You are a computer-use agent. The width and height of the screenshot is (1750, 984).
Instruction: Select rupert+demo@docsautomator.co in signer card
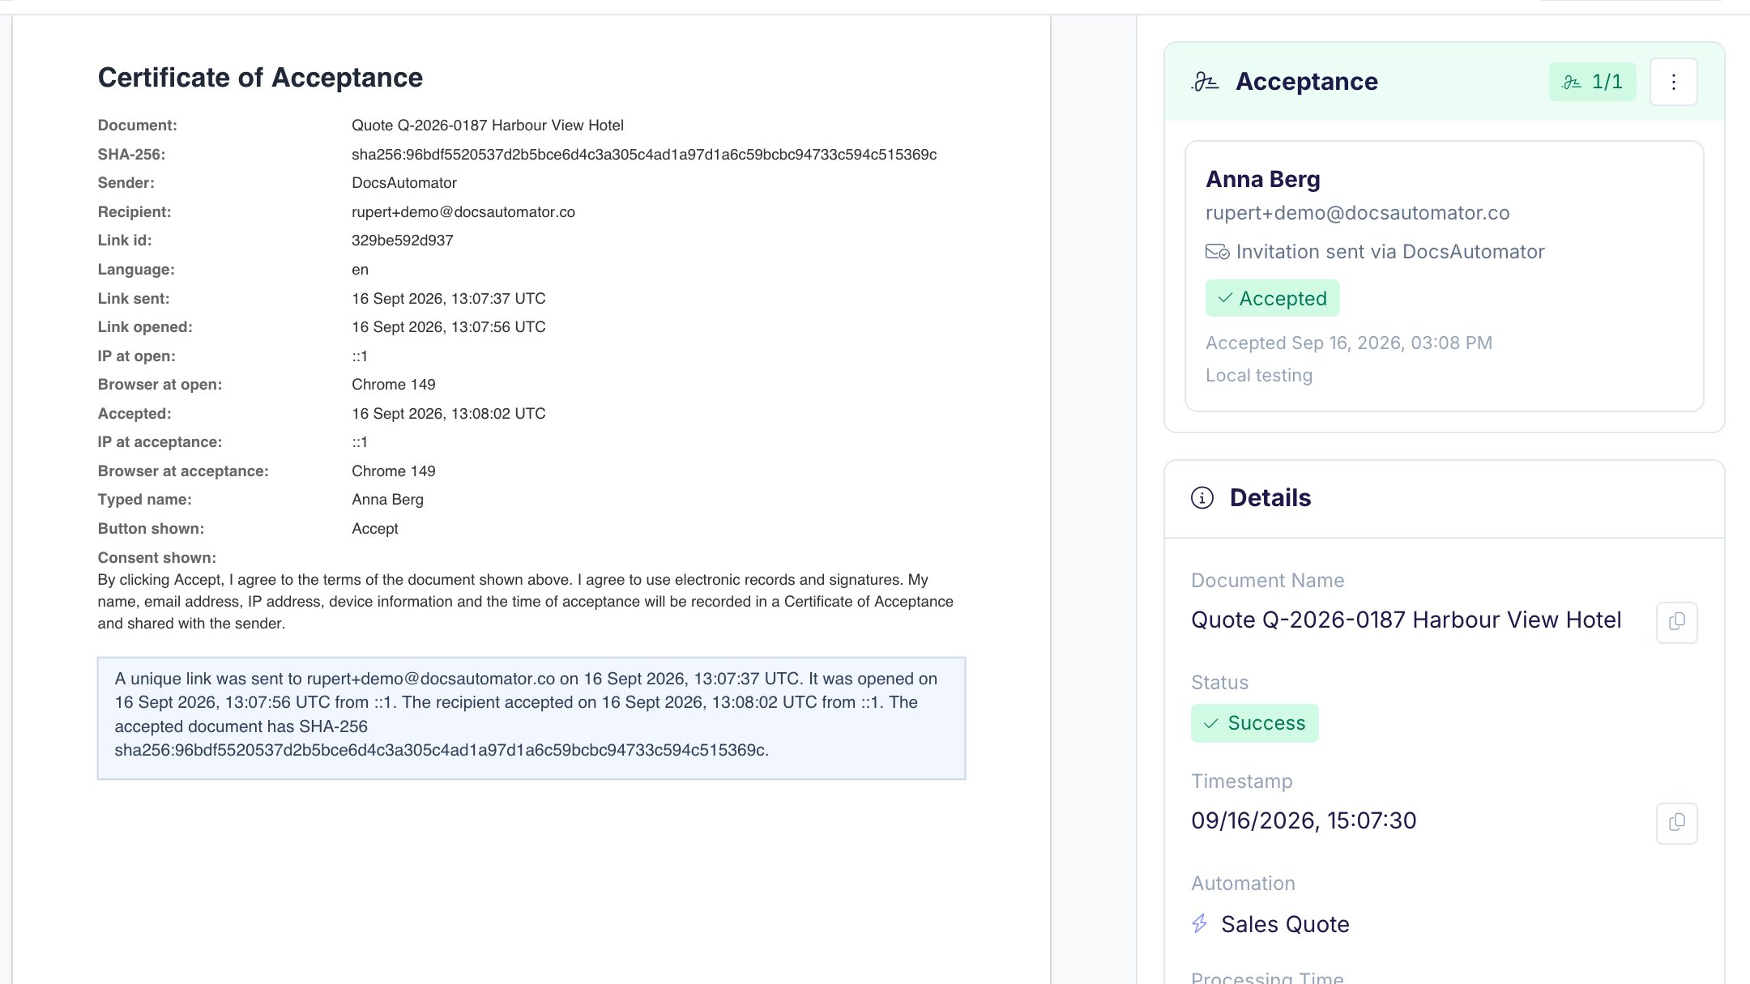[x=1357, y=213]
